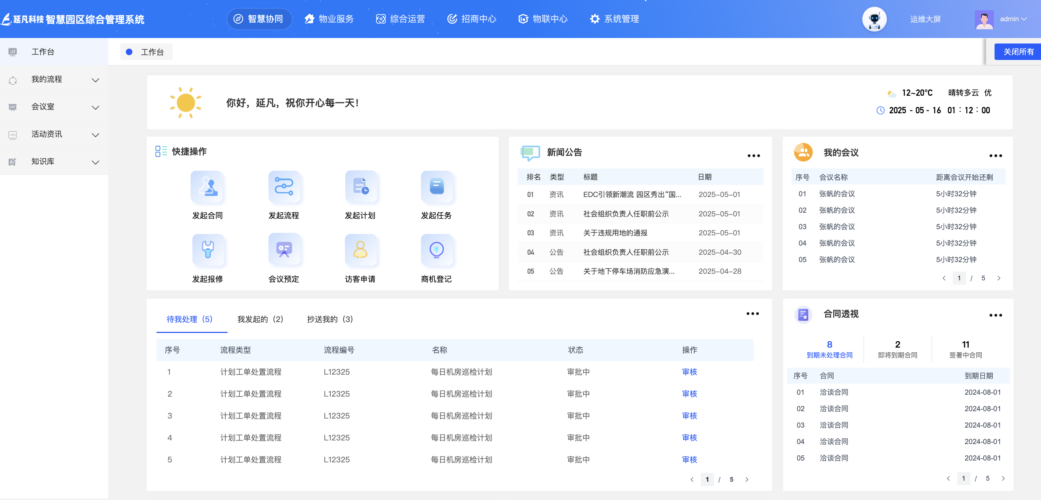The width and height of the screenshot is (1041, 500).
Task: Click the 发起合同 quick action icon
Action: (x=207, y=187)
